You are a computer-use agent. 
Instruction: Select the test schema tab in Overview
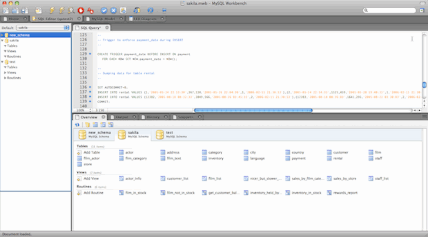171,134
